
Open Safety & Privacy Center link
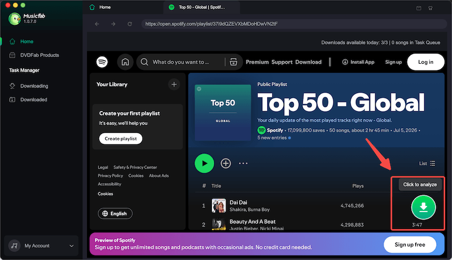click(135, 168)
